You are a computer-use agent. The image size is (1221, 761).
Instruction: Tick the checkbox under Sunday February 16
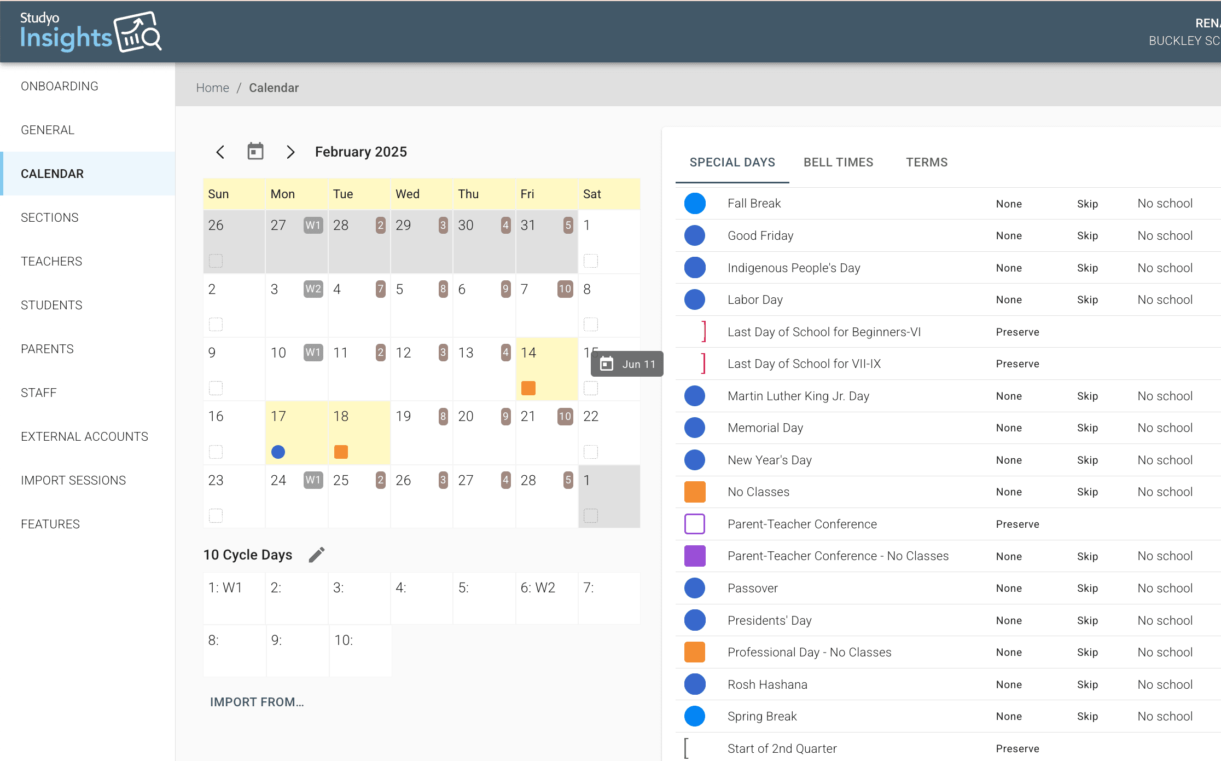[216, 452]
